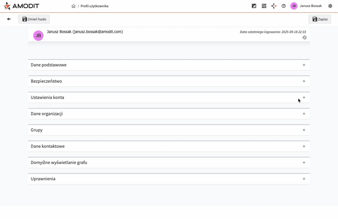This screenshot has height=219, width=338.
Task: Go to the home page icon
Action: tap(73, 6)
